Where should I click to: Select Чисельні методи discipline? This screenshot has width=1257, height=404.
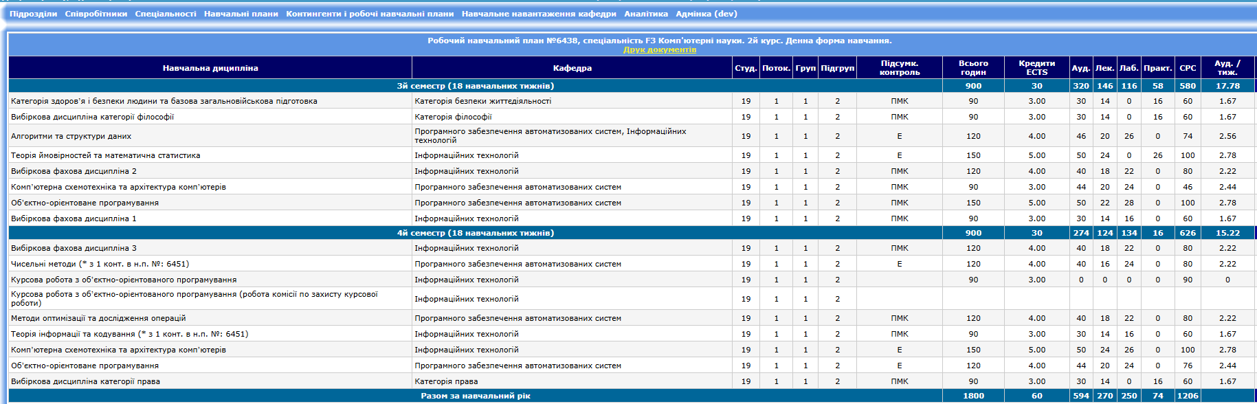(x=100, y=264)
